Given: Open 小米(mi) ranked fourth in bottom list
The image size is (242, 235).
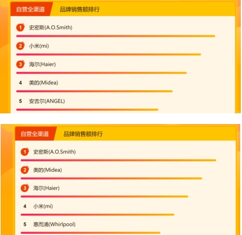Looking at the screenshot, I should coord(43,206).
